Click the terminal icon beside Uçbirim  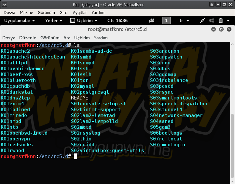73,20
